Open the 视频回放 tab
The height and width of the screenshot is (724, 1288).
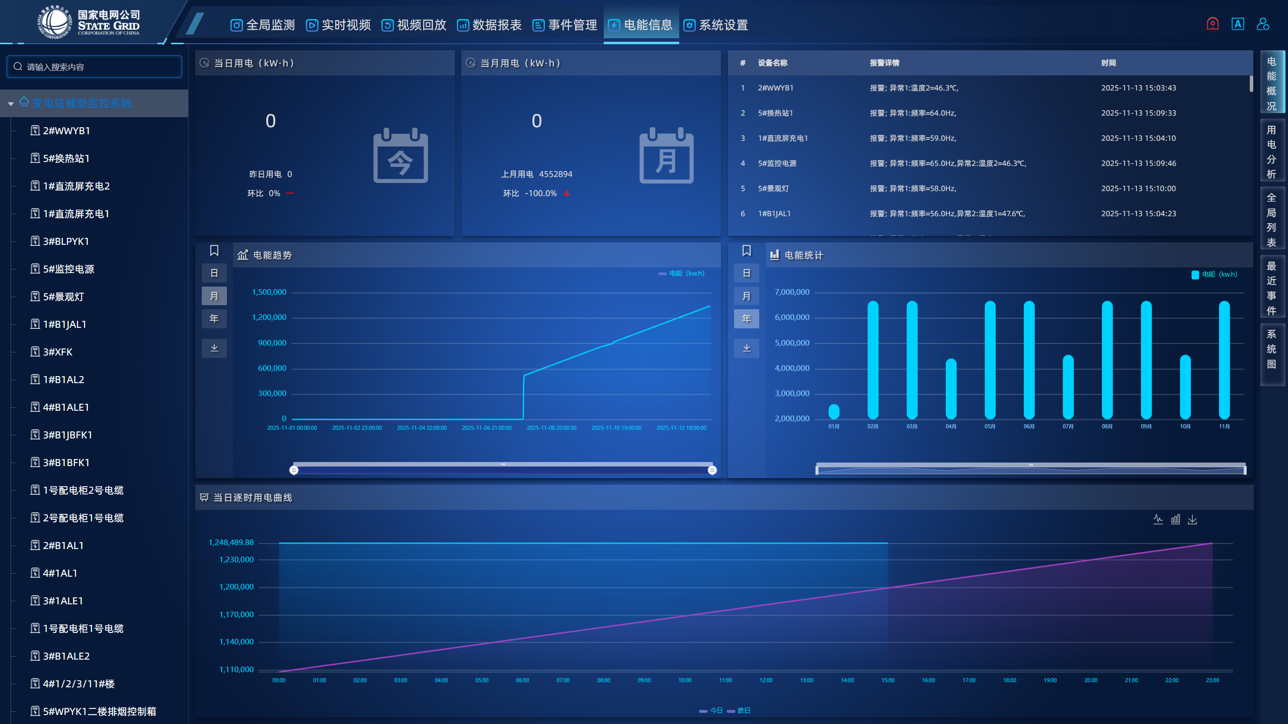(x=414, y=25)
